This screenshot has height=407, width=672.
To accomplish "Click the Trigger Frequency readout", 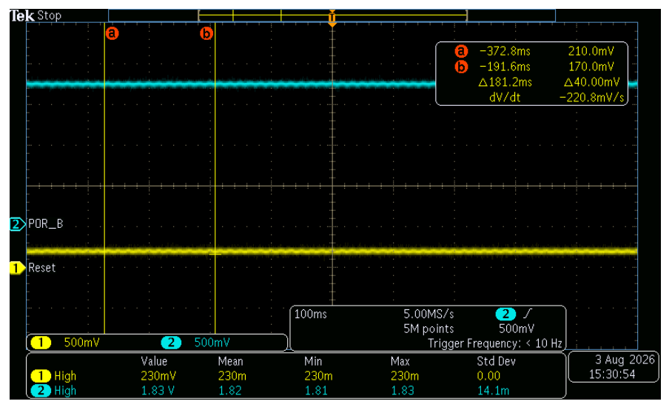I will [495, 343].
